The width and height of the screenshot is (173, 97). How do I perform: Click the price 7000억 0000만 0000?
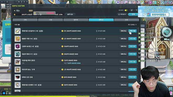tap(71, 46)
